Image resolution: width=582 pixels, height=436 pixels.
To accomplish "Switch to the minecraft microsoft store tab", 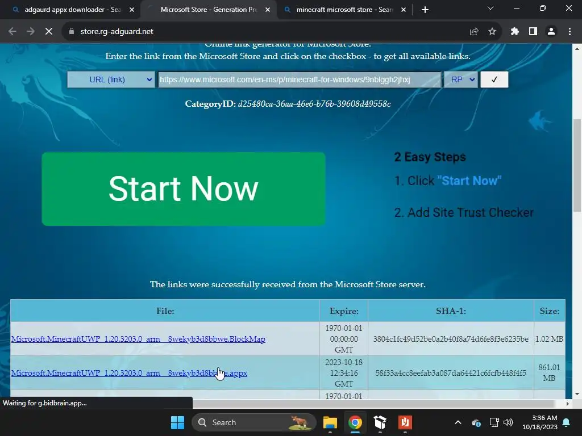I will click(344, 10).
